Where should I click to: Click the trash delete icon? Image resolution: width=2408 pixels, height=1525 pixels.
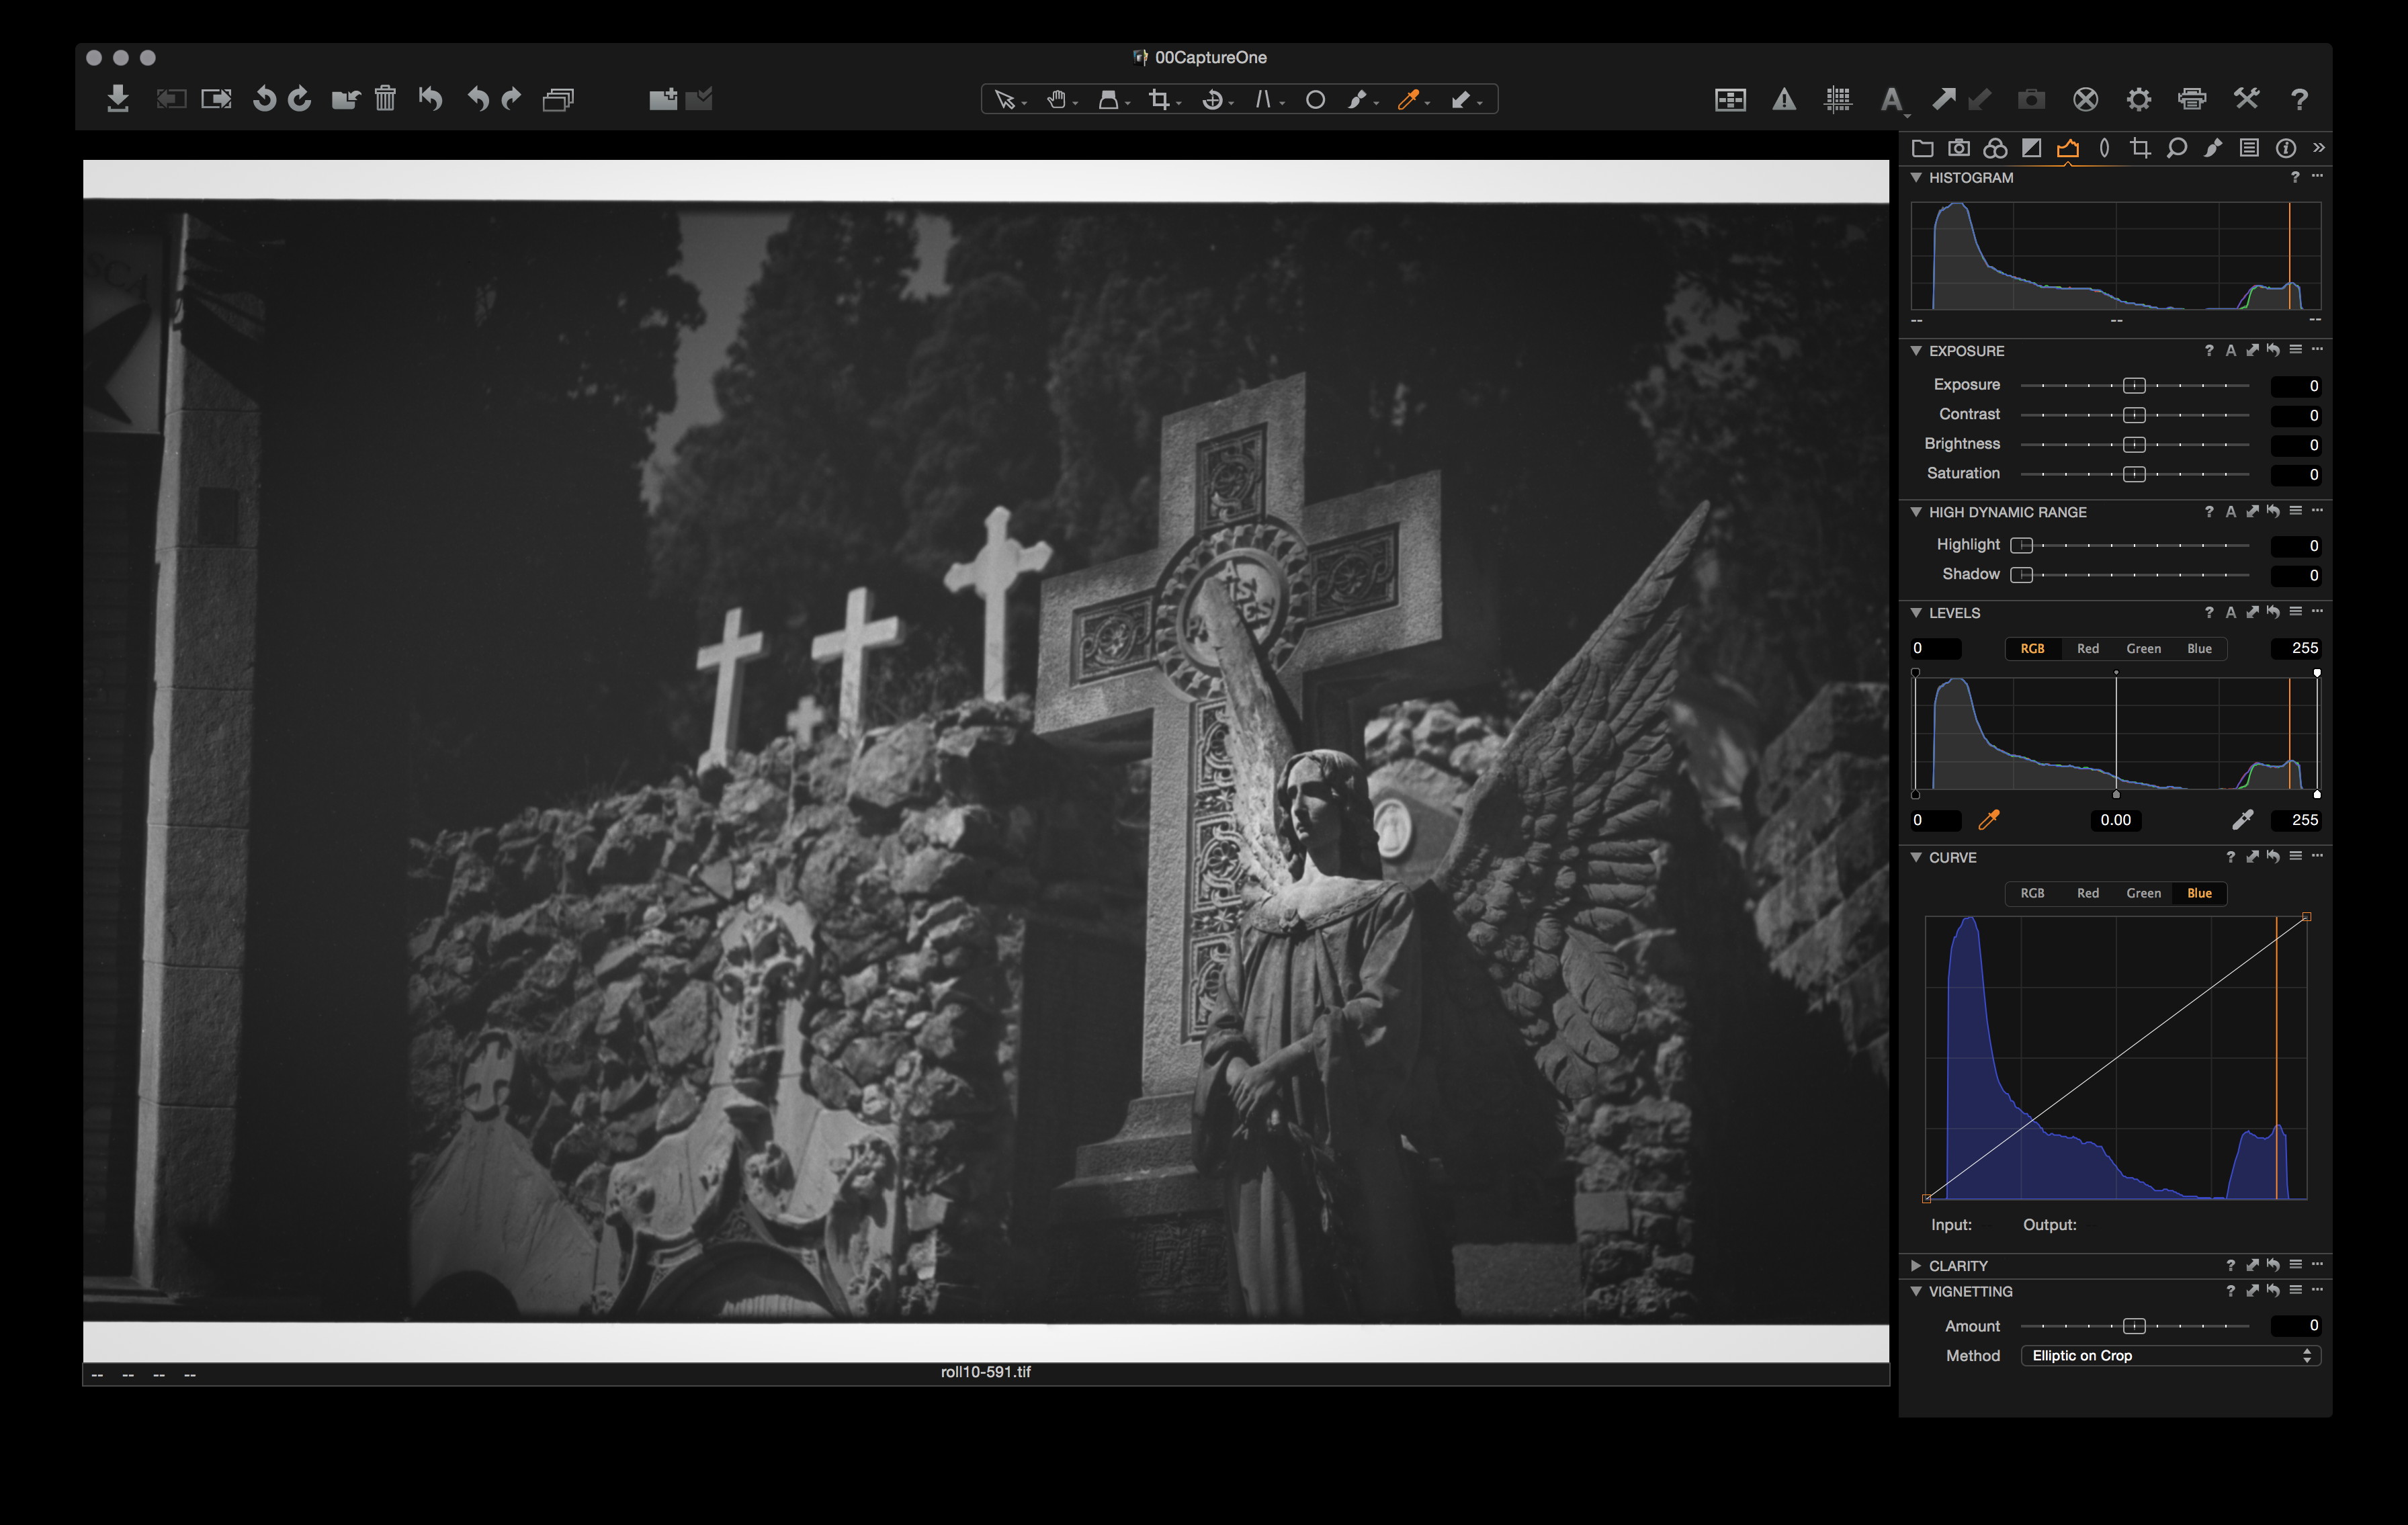tap(385, 99)
